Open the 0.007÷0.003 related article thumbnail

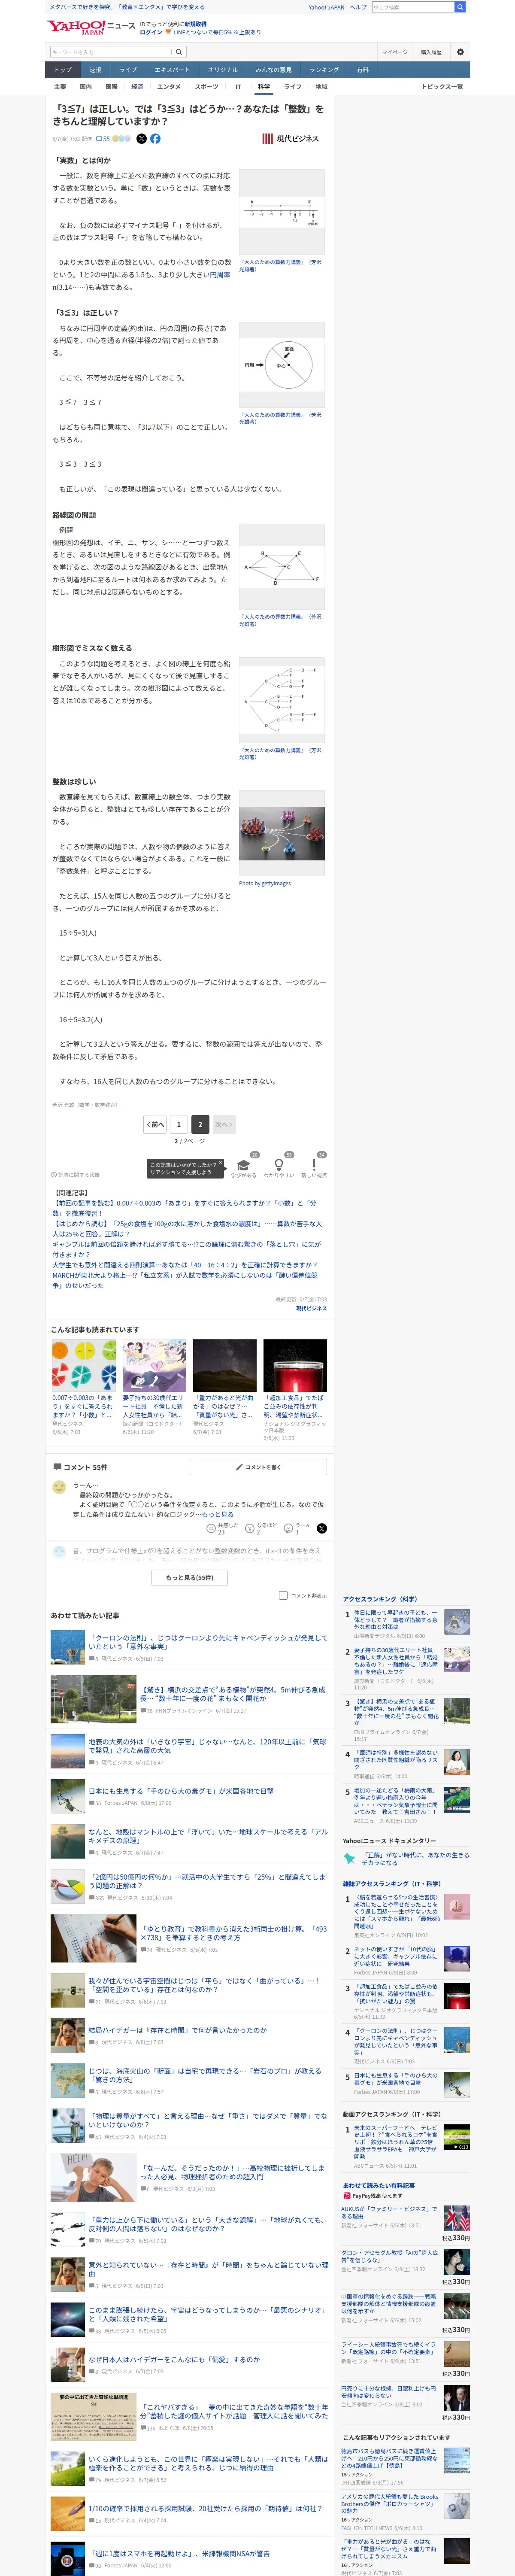(x=84, y=1365)
